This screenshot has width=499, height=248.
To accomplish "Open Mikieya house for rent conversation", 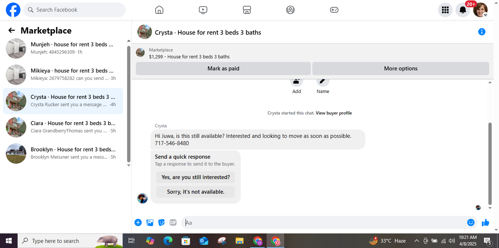I will click(x=63, y=75).
